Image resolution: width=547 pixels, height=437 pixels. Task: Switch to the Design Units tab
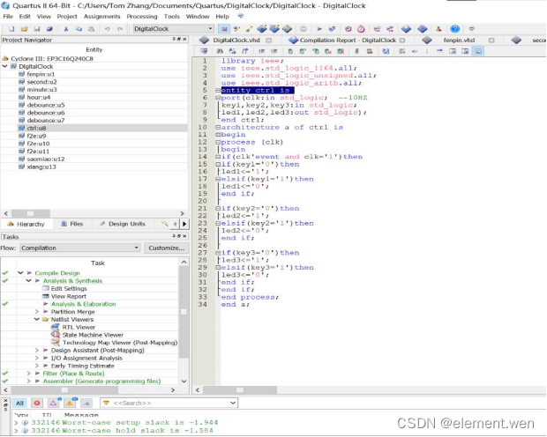pos(123,224)
